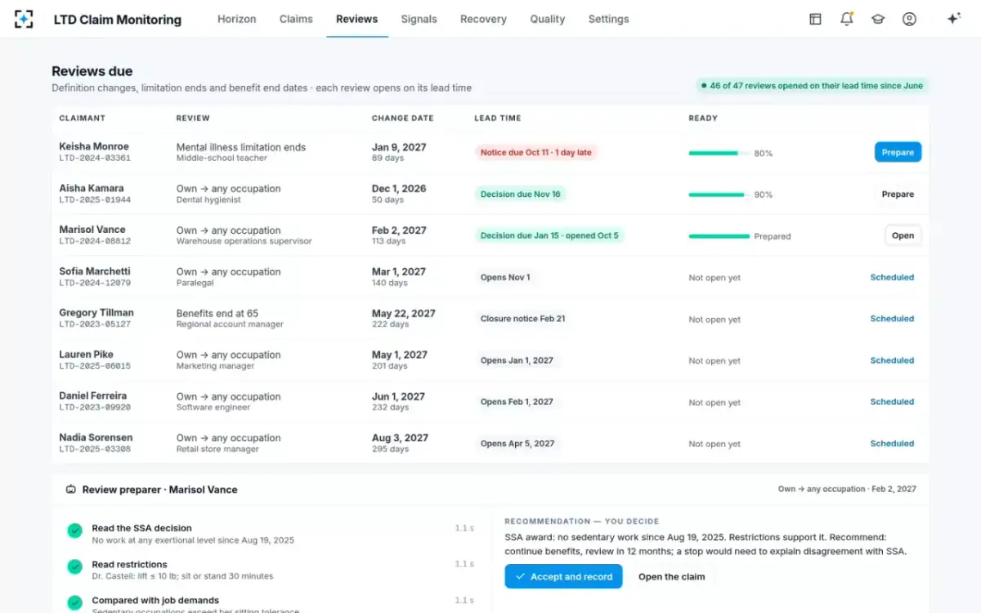Click Scheduled link for Sofia Marchetti
Viewport: 981px width, 613px height.
[x=892, y=277]
